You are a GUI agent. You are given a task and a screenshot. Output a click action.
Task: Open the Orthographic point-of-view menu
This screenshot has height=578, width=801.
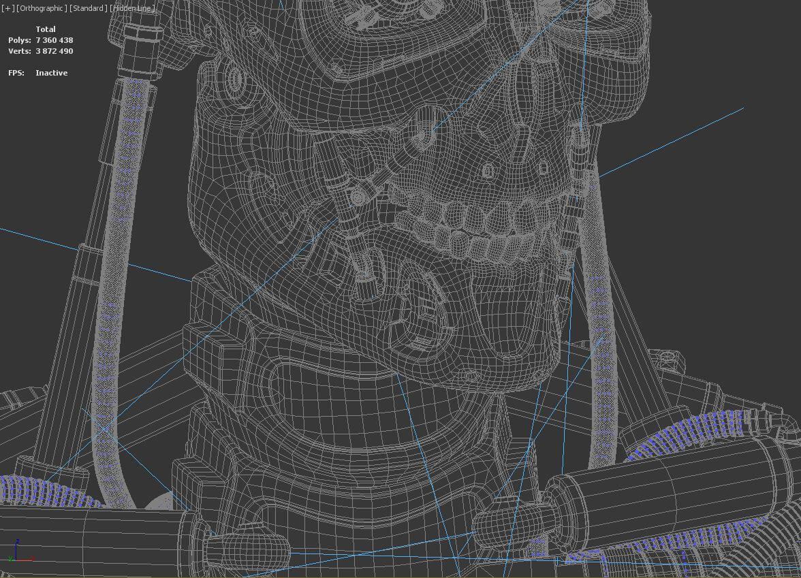coord(42,8)
